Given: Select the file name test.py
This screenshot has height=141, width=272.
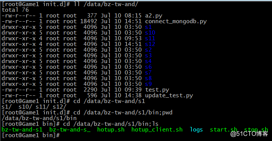Looking at the screenshot, I should (157, 90).
